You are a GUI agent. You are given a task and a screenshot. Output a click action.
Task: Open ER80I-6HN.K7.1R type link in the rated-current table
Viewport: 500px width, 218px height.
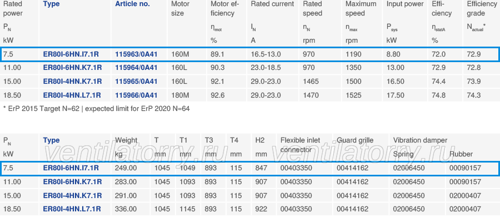click(72, 68)
